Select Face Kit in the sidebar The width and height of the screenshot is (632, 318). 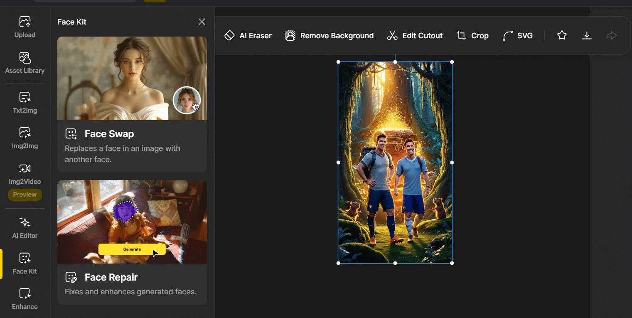25,264
